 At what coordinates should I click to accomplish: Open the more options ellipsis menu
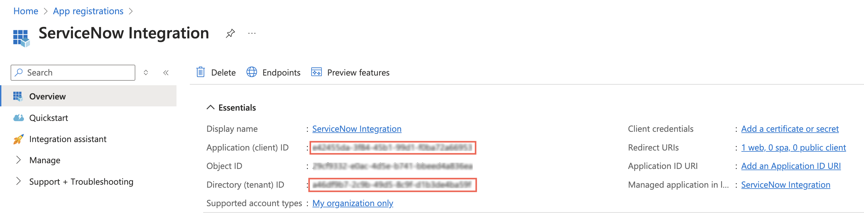[252, 34]
